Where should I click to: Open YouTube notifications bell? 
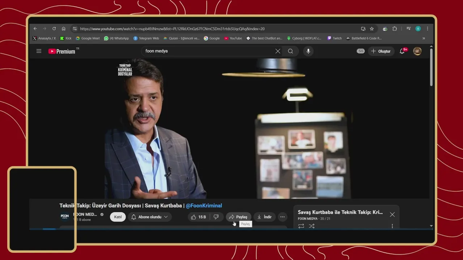pos(402,51)
